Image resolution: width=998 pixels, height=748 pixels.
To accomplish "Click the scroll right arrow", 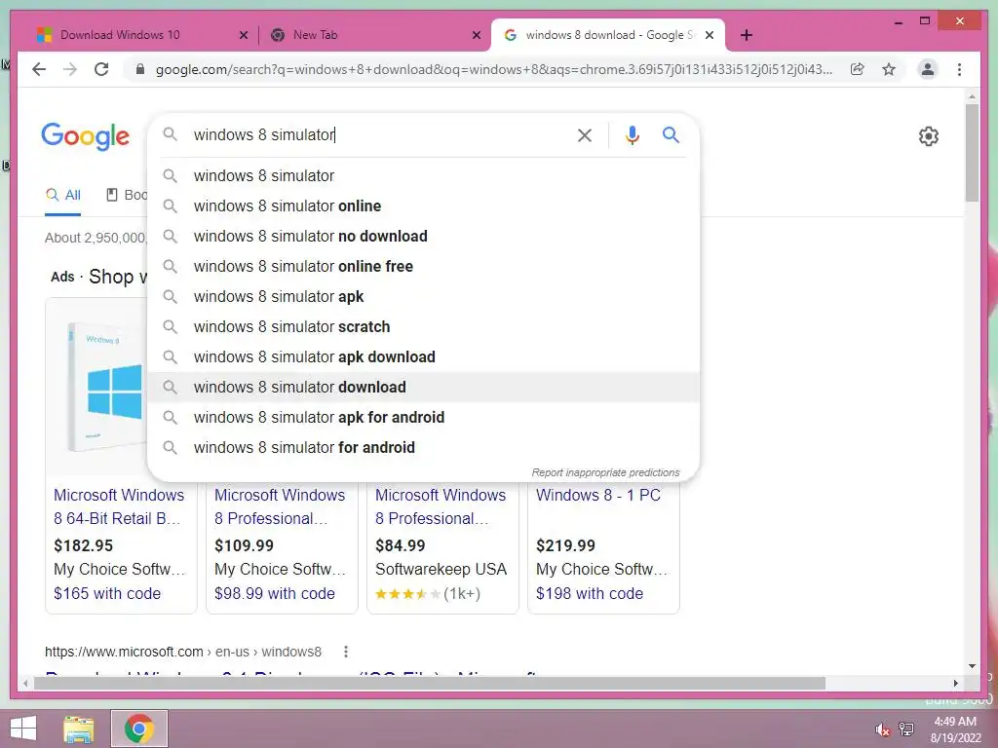I will click(x=955, y=683).
